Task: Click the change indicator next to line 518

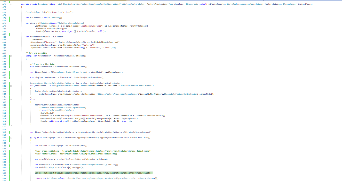Action: coord(9,132)
